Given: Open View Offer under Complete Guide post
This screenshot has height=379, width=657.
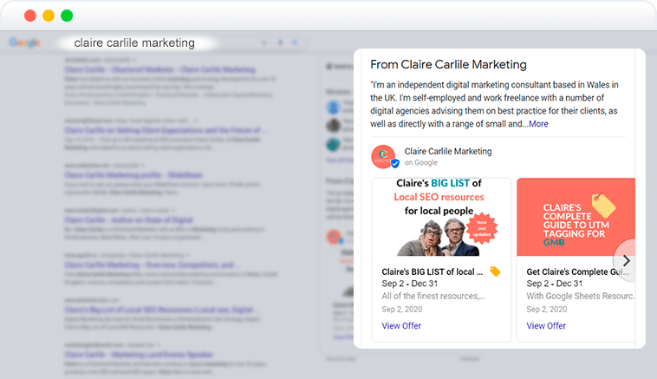Looking at the screenshot, I should [x=546, y=326].
